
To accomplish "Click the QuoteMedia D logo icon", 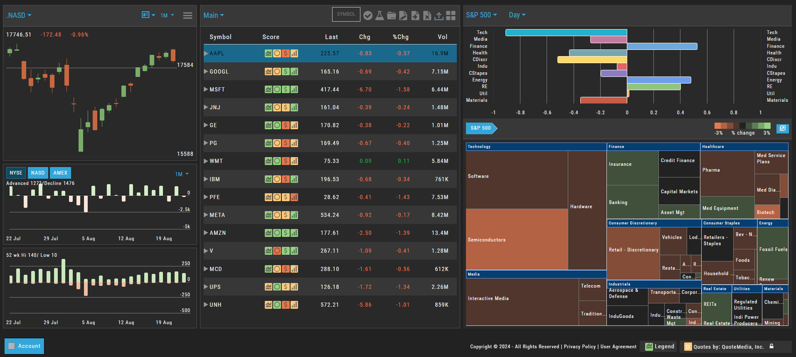I will (688, 347).
